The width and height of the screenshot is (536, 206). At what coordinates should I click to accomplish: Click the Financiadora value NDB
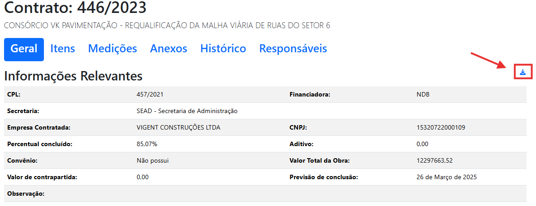pos(424,95)
